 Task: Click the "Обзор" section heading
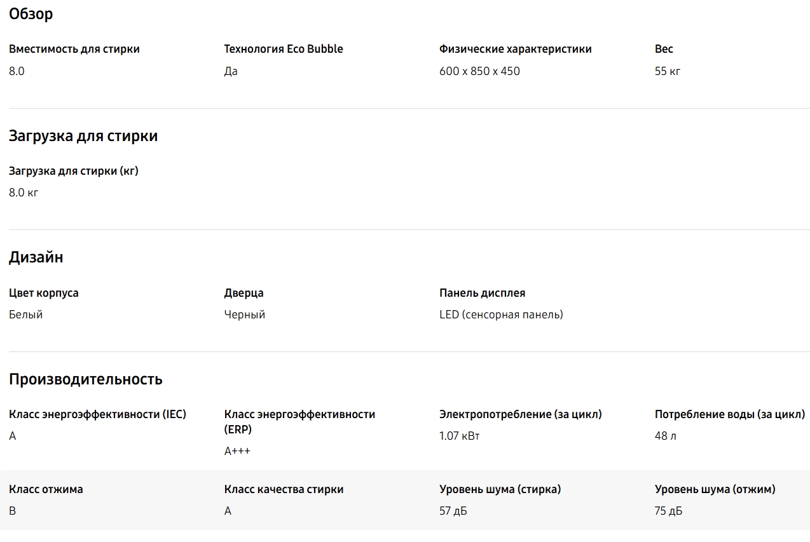click(31, 14)
